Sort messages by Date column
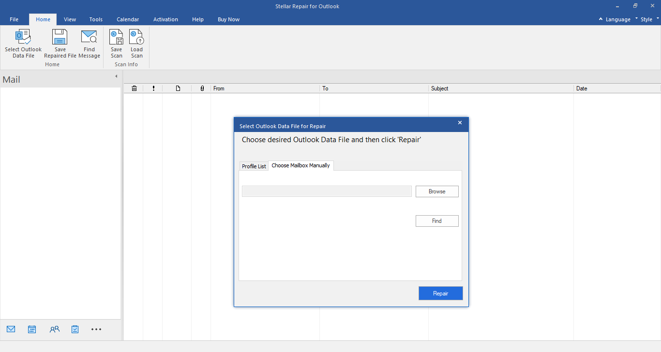Viewport: 661px width, 352px height. coord(617,88)
